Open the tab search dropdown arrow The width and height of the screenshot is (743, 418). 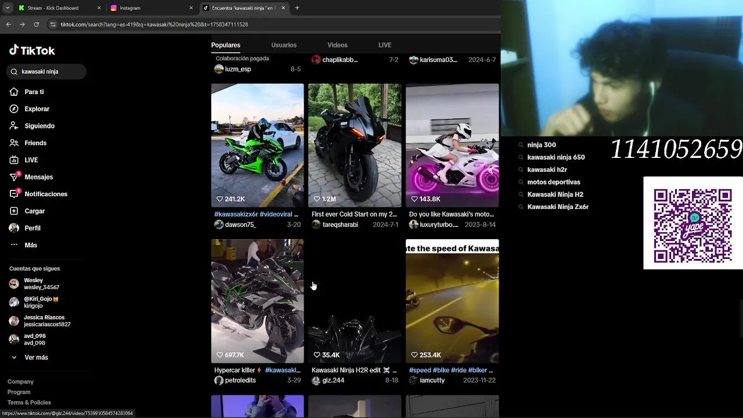point(8,8)
